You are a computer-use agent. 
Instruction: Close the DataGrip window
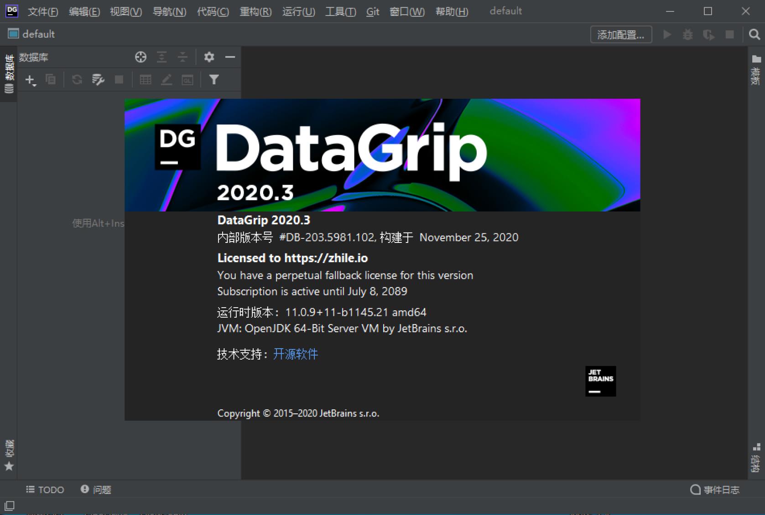pos(745,11)
